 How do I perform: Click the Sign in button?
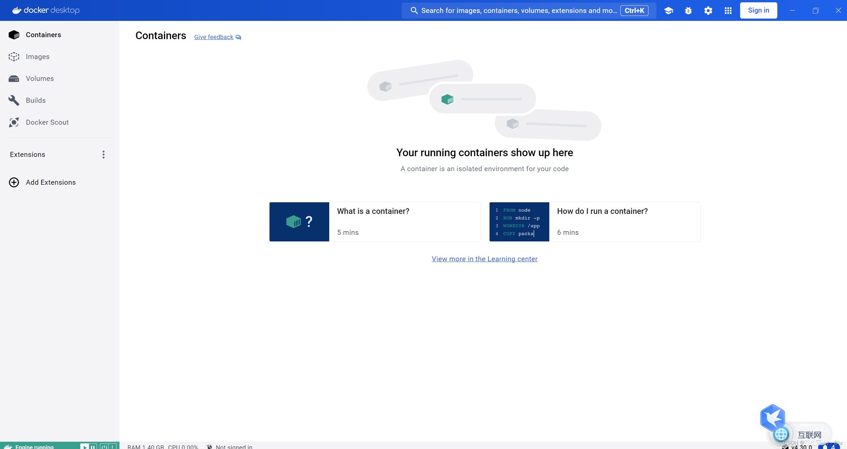(758, 11)
